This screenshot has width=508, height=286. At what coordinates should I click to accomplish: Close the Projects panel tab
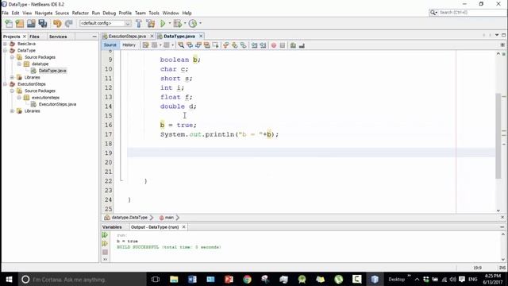(25, 37)
